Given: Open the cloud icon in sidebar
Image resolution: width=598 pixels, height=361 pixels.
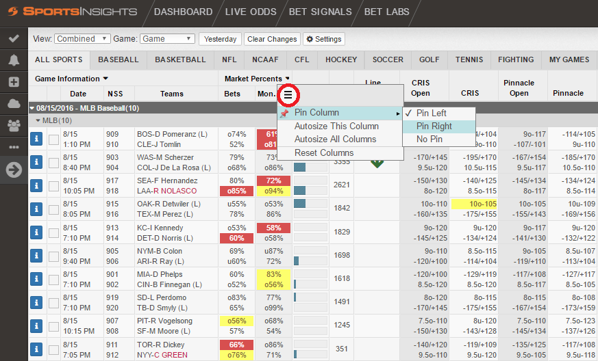Looking at the screenshot, I should pos(14,103).
